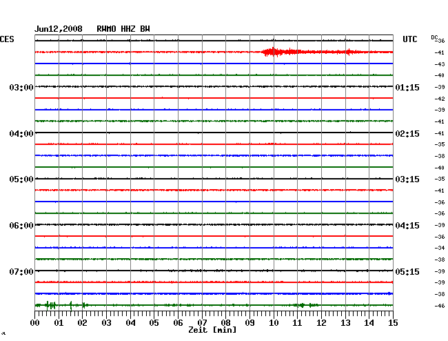Click x-axis minute tick label "09"
Screen dimensions: 448x341
(250, 322)
